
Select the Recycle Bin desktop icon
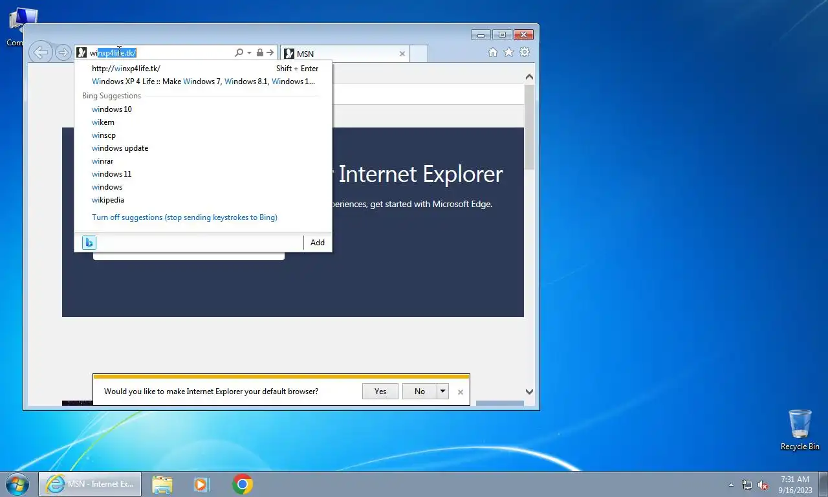[800, 430]
